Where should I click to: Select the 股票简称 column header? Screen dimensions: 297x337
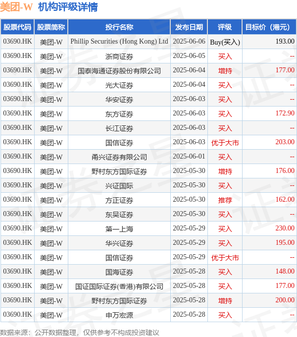click(x=51, y=27)
